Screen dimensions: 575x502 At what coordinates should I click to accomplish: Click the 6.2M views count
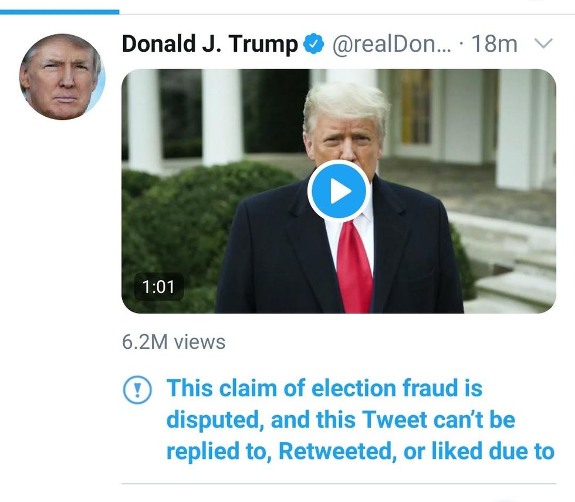pos(174,342)
